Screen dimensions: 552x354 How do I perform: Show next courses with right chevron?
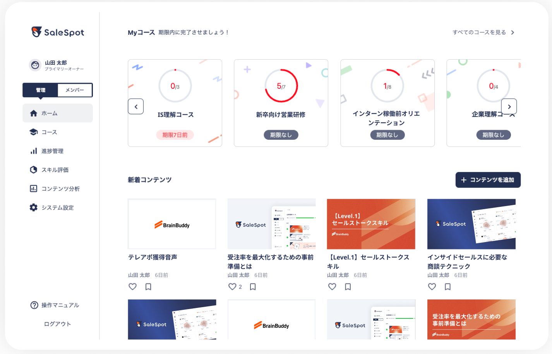point(509,107)
